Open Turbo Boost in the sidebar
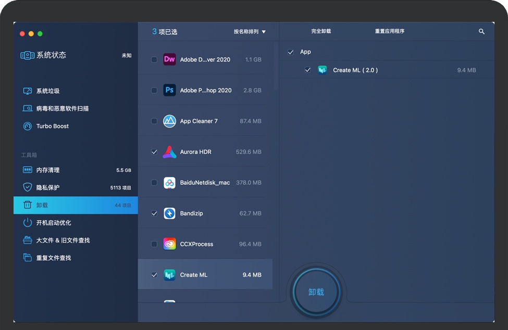The height and width of the screenshot is (330, 508). (x=76, y=126)
